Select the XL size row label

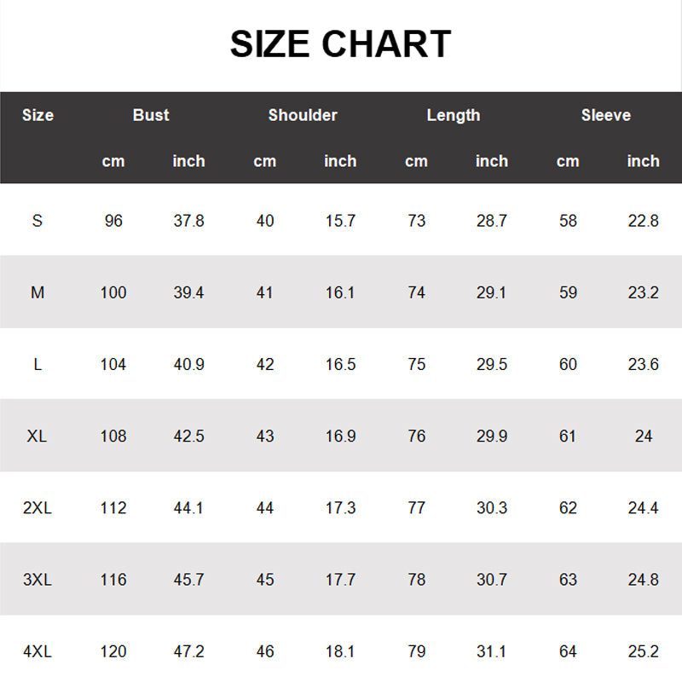38,436
